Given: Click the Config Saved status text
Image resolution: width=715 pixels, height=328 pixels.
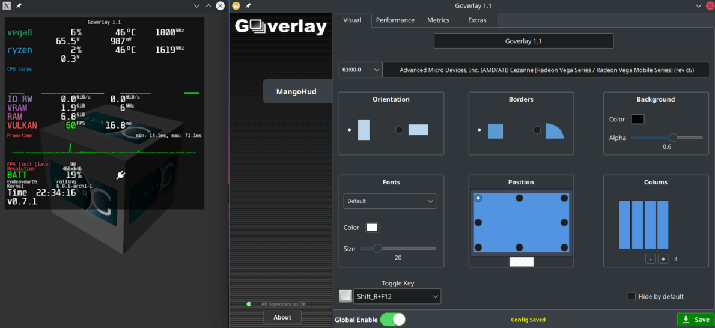Looking at the screenshot, I should click(x=528, y=320).
